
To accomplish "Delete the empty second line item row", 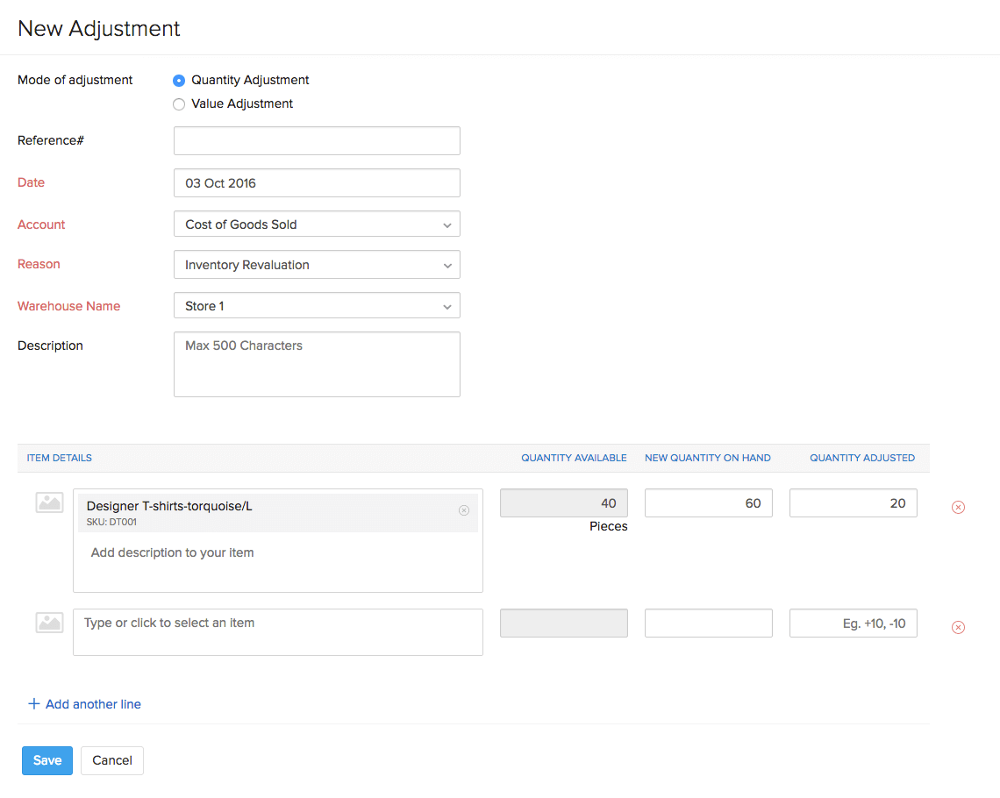I will click(958, 627).
